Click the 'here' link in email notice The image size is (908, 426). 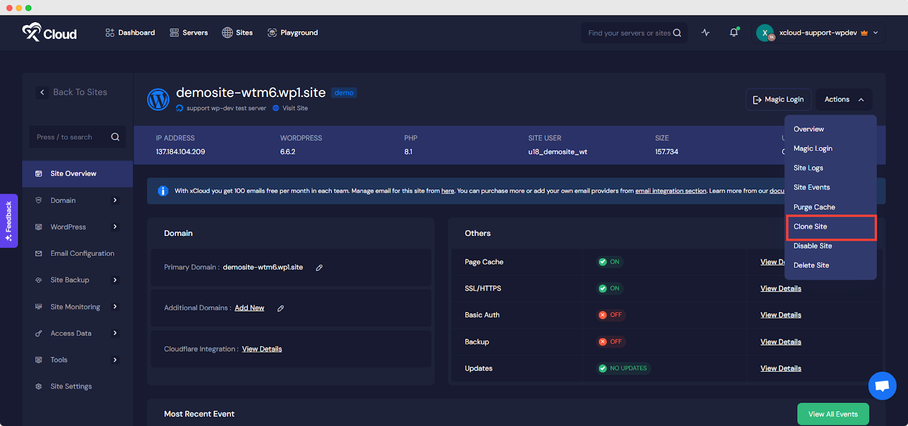(448, 191)
